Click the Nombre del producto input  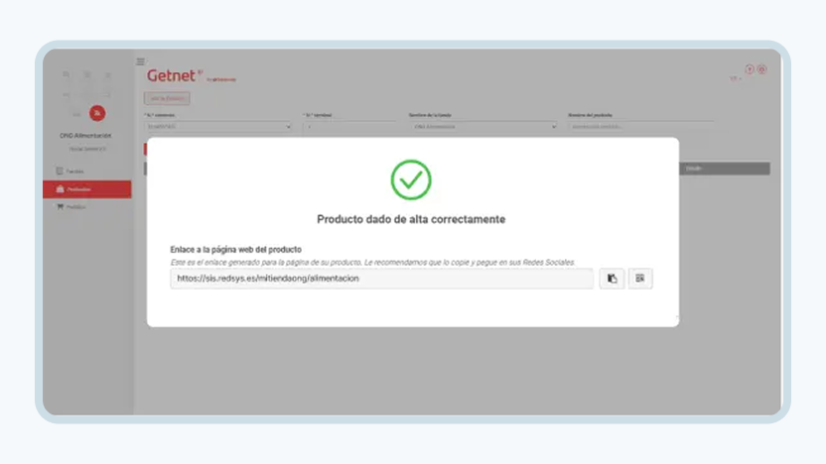click(641, 127)
